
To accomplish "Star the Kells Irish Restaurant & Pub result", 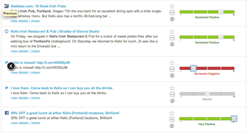I will [172, 31].
